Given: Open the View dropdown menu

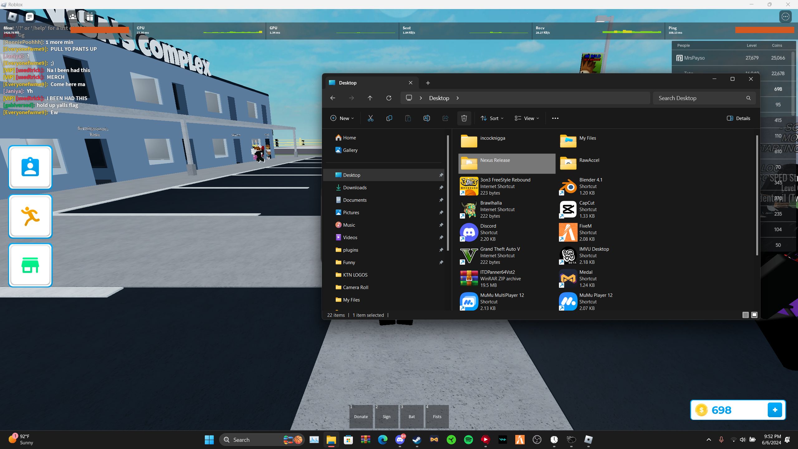Looking at the screenshot, I should 527,118.
